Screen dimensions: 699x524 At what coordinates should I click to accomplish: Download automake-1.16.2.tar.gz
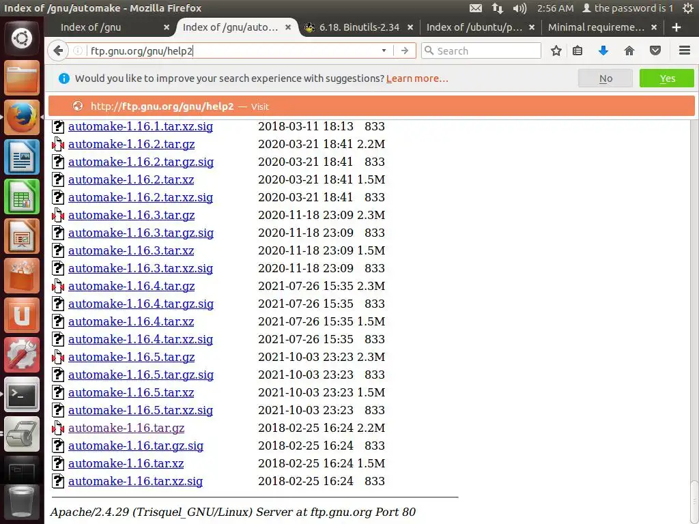(132, 145)
